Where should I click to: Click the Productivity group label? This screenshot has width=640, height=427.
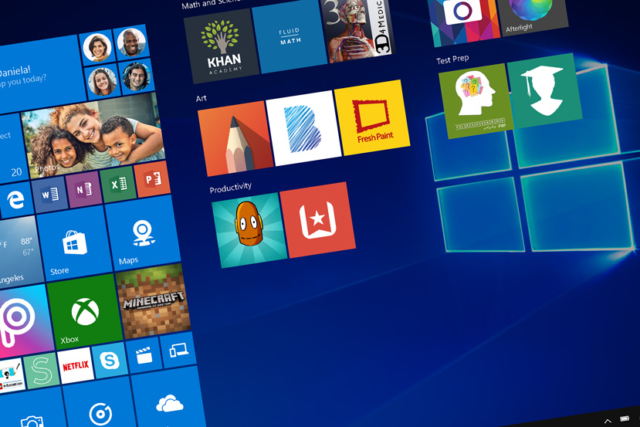pyautogui.click(x=230, y=188)
